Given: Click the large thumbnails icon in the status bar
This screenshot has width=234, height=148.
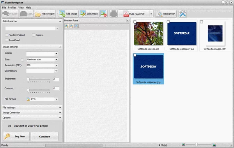Looking at the screenshot, I should point(214,144).
